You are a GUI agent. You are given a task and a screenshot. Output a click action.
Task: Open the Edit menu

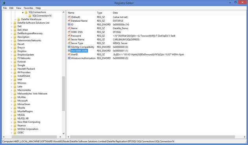pyautogui.click(x=11, y=8)
